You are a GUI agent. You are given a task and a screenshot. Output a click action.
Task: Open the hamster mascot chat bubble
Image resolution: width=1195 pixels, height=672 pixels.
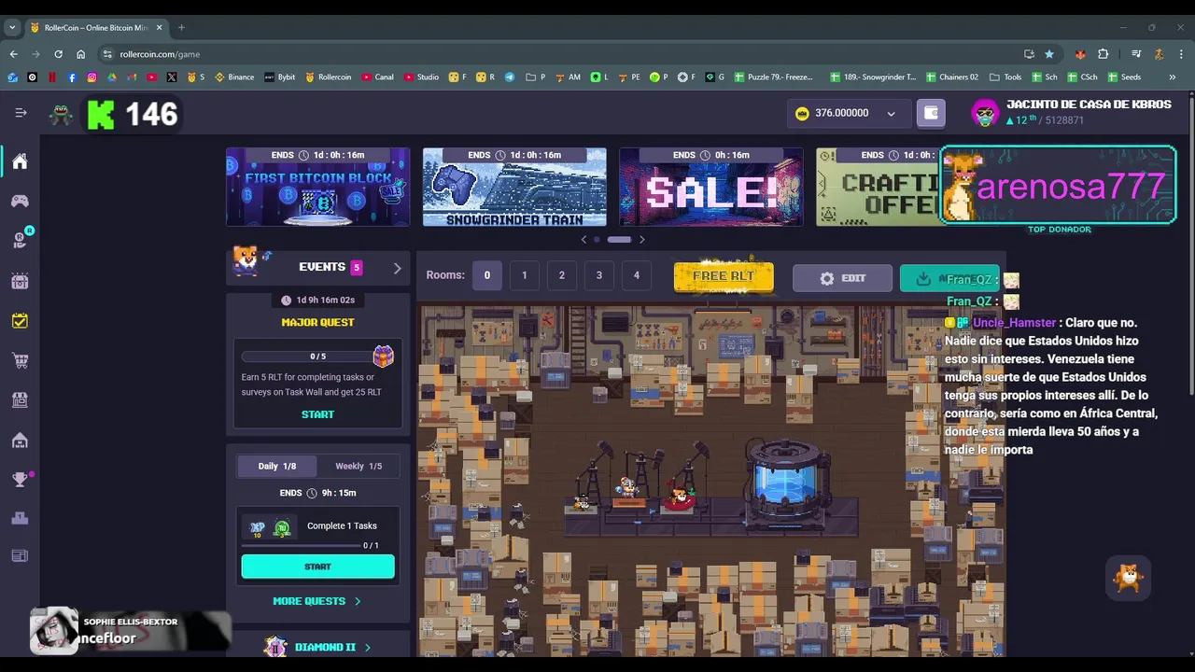coord(1129,579)
